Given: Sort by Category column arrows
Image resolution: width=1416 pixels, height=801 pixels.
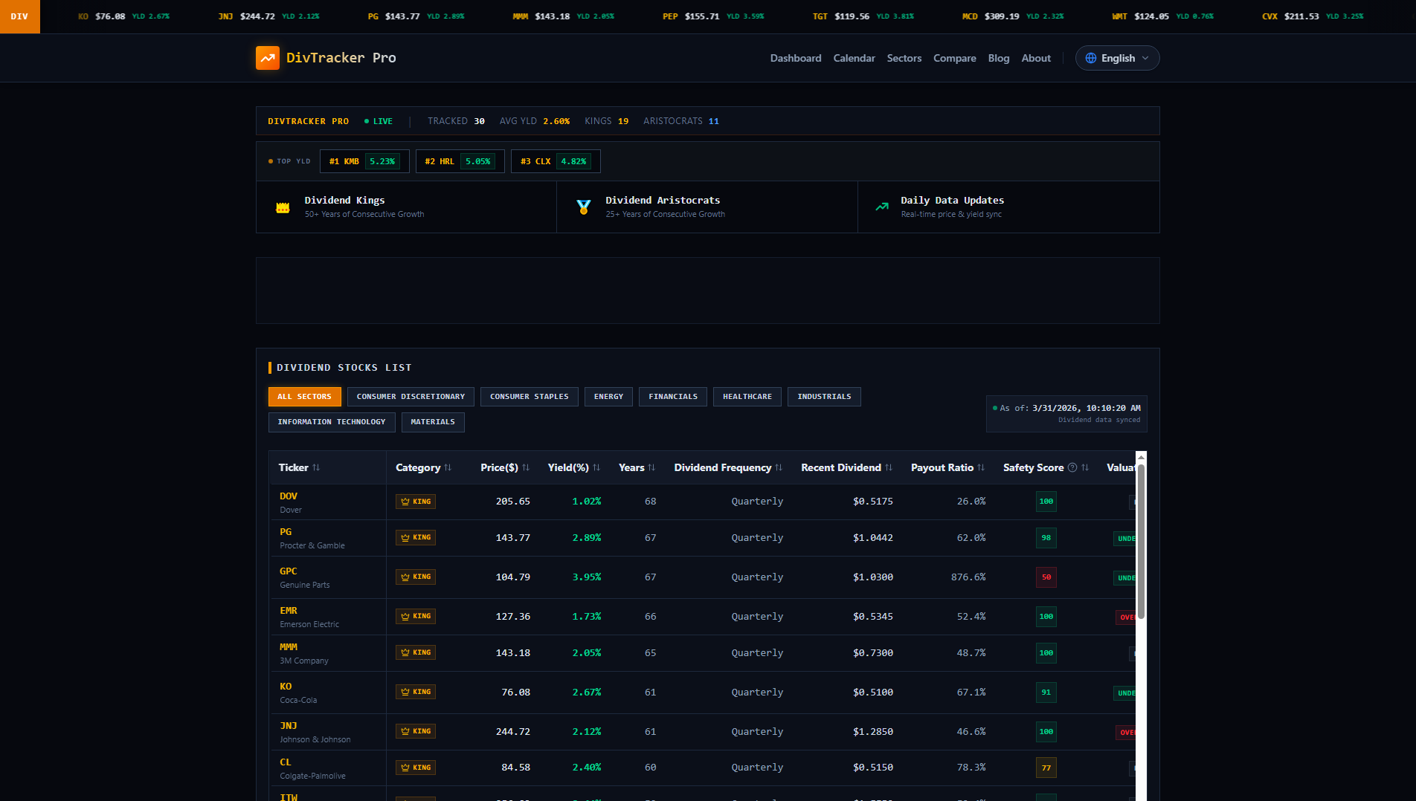Looking at the screenshot, I should tap(448, 467).
